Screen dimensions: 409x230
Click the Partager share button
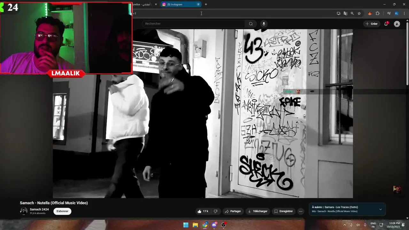pos(233,211)
